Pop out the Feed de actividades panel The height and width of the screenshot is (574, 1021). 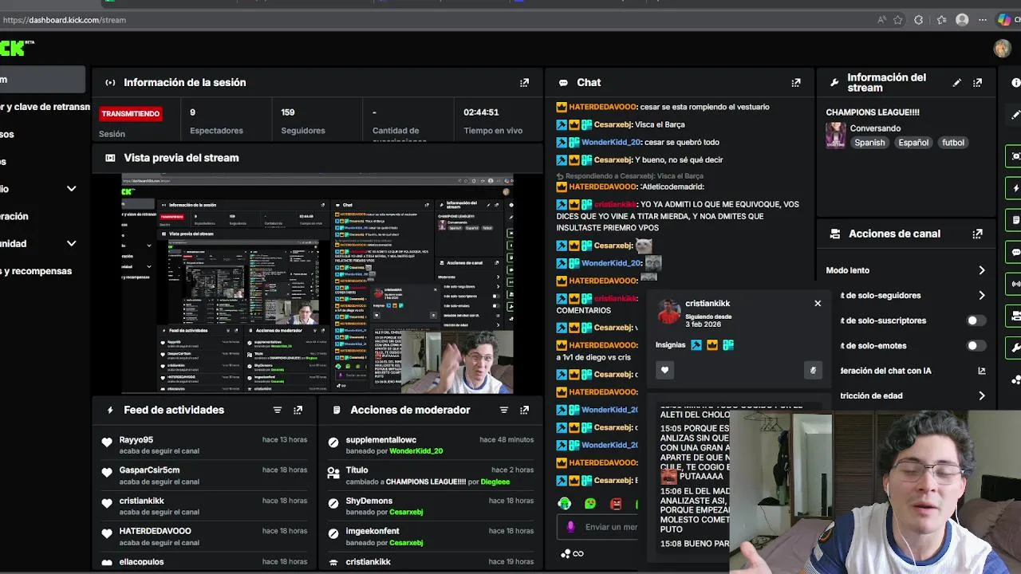[298, 410]
